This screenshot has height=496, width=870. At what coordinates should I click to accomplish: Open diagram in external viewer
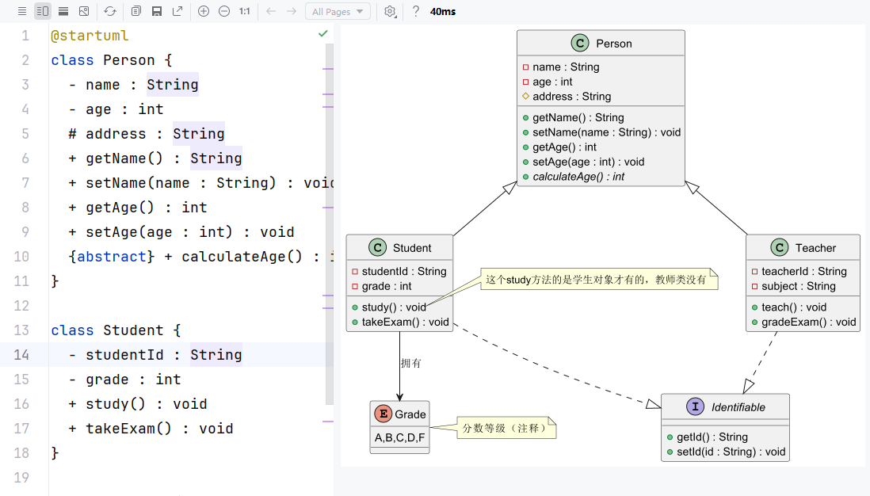[177, 11]
